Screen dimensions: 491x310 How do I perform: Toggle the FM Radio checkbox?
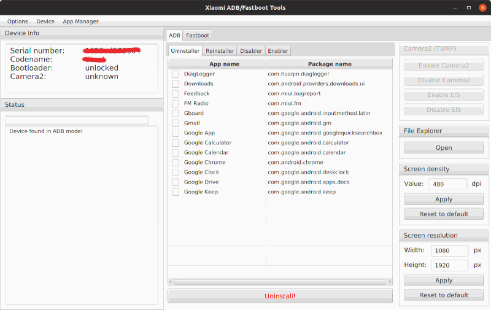[x=176, y=103]
